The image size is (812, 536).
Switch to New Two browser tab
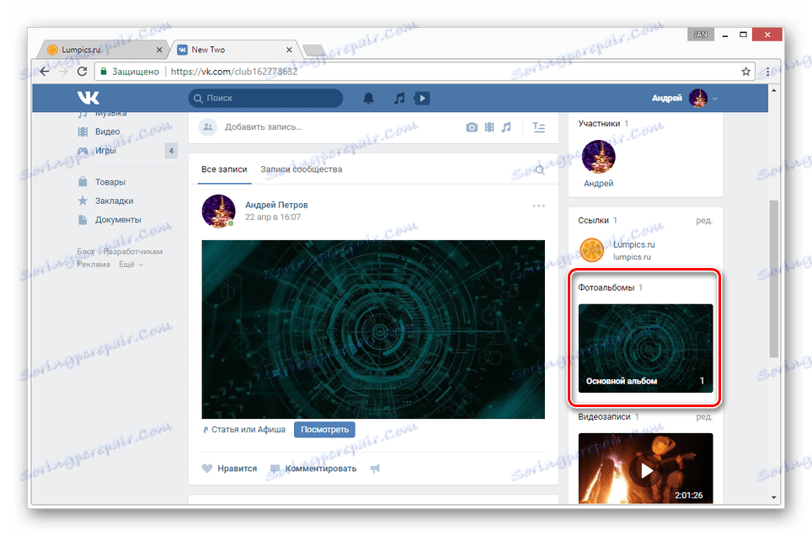(x=236, y=50)
